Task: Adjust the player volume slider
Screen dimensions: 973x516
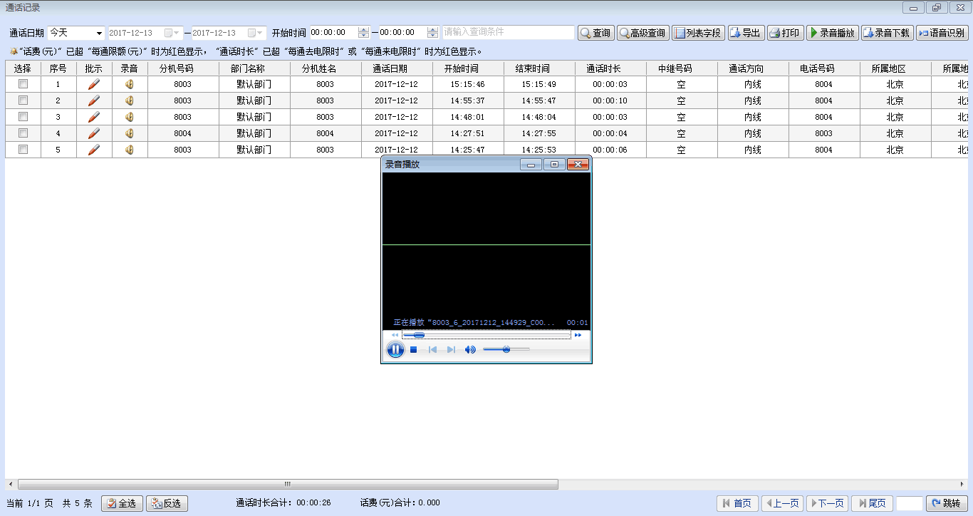Action: point(506,350)
